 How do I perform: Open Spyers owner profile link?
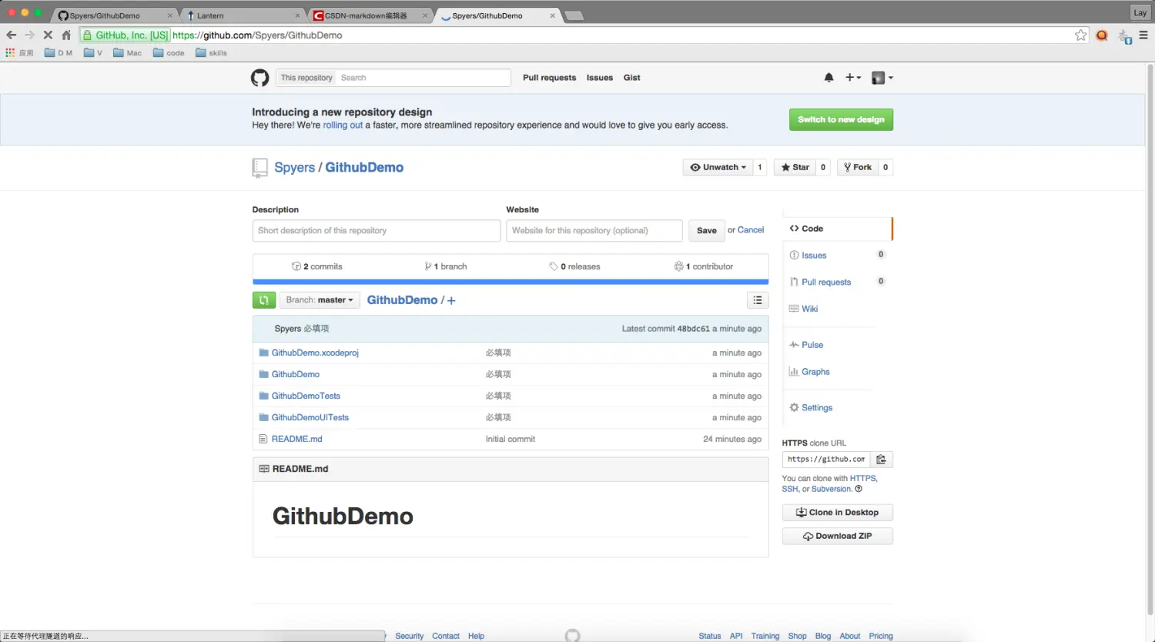(295, 168)
